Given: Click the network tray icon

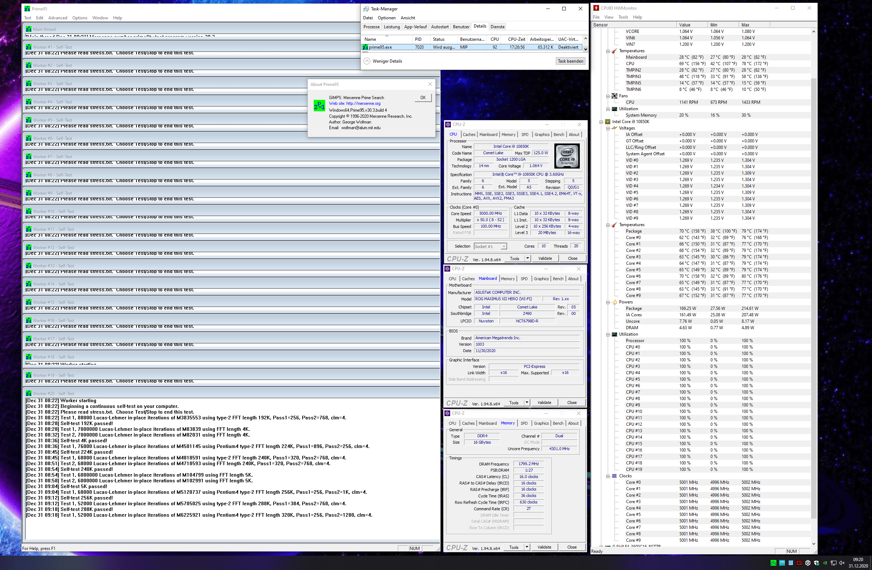Looking at the screenshot, I should pyautogui.click(x=834, y=563).
